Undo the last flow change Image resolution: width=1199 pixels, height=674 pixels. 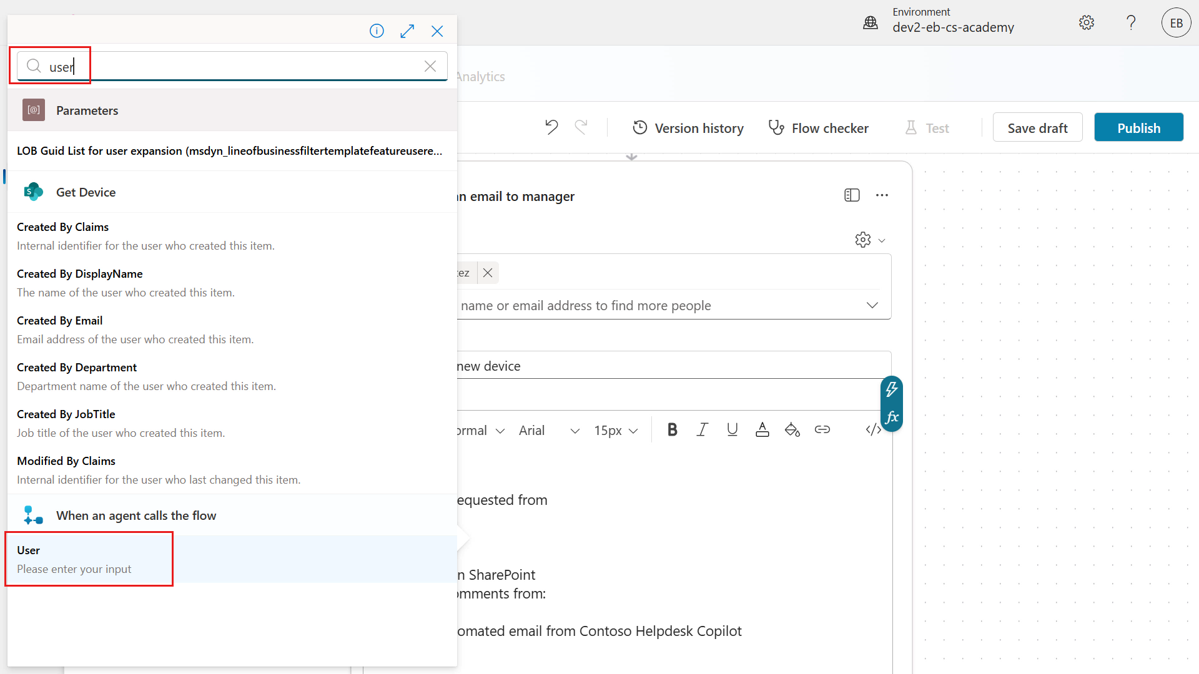click(551, 127)
